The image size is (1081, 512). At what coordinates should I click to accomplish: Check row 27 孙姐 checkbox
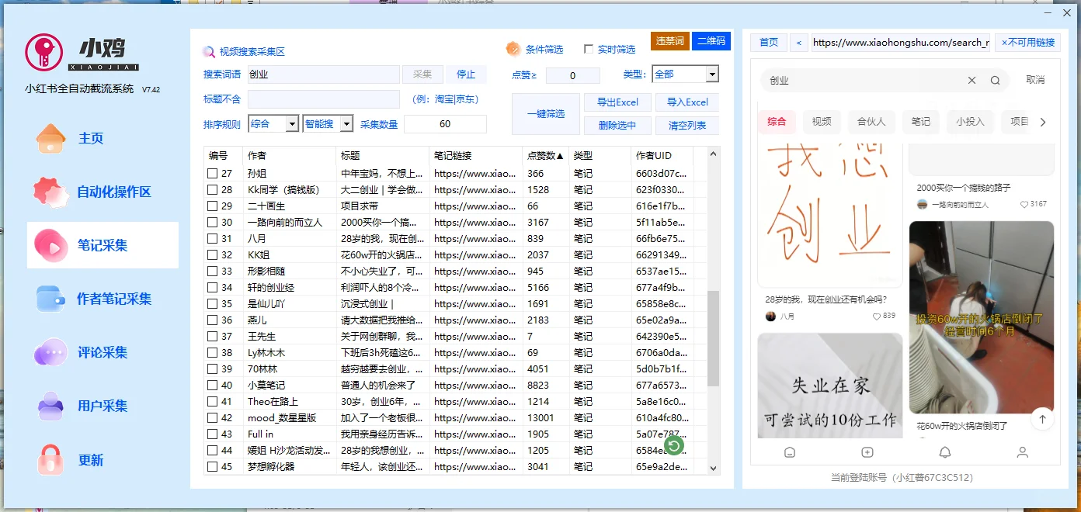(213, 174)
